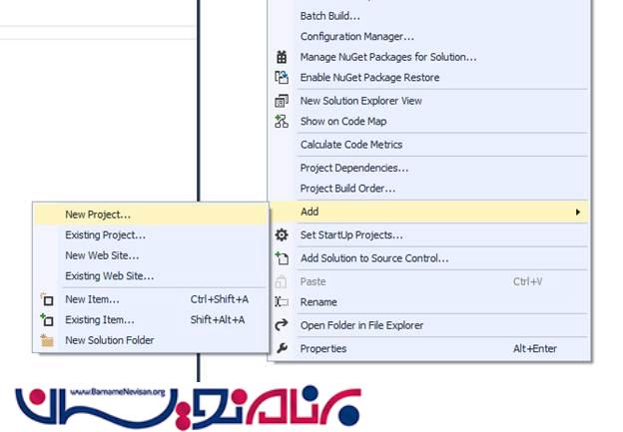Choose Existing Project... in the Add submenu
The height and width of the screenshot is (432, 623).
pyautogui.click(x=105, y=235)
